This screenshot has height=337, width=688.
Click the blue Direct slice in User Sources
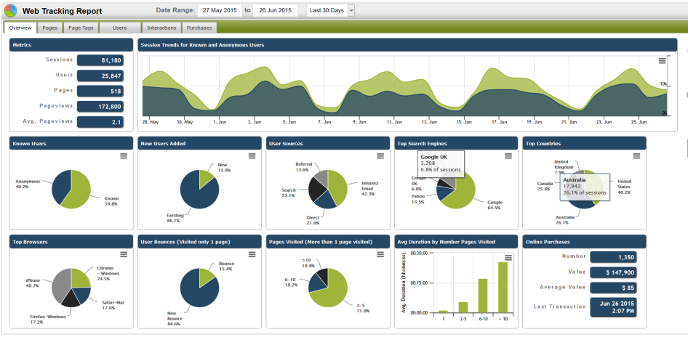(x=326, y=200)
